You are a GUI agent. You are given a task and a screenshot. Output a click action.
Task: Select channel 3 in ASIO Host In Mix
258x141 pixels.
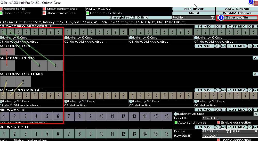pyautogui.click(x=39, y=65)
